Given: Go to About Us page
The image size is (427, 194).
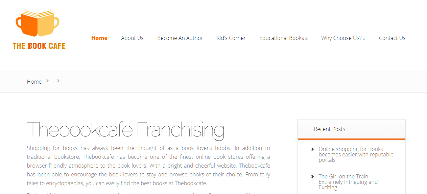Looking at the screenshot, I should tap(133, 38).
